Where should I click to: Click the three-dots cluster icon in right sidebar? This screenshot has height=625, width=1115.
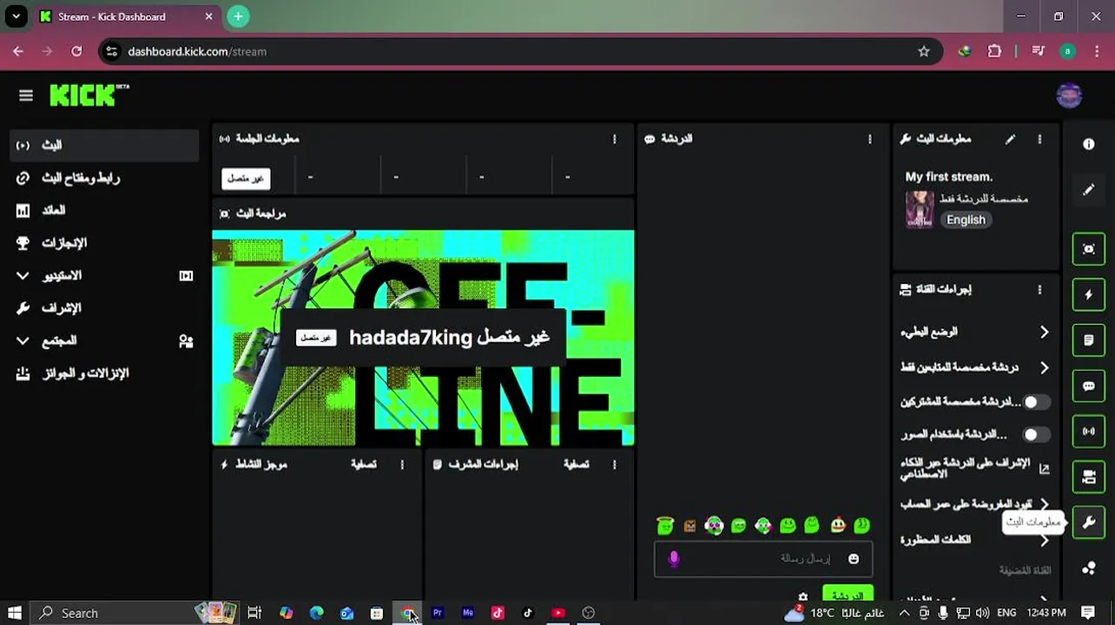(1088, 569)
